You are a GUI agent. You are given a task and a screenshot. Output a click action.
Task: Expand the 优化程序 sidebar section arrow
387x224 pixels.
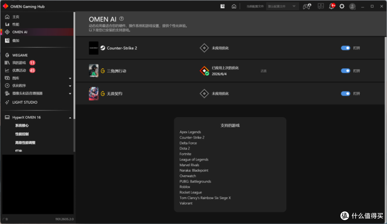pos(70,86)
